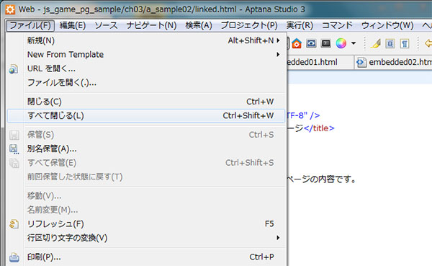Expand the New From Template submenu
Screen dimensions: 432x266
click(x=146, y=54)
